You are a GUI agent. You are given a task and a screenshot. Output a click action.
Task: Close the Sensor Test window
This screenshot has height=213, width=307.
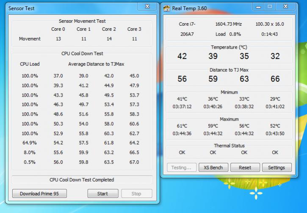pyautogui.click(x=147, y=6)
